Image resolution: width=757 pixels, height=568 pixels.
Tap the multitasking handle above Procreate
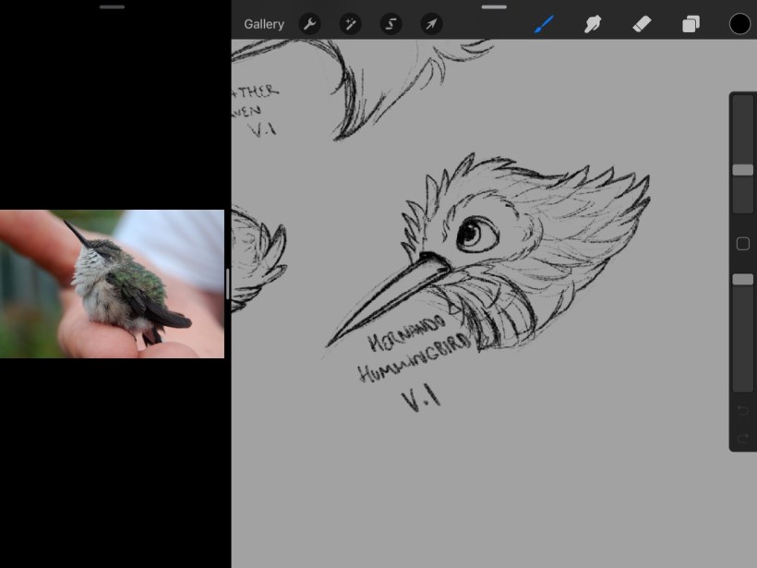pyautogui.click(x=494, y=6)
